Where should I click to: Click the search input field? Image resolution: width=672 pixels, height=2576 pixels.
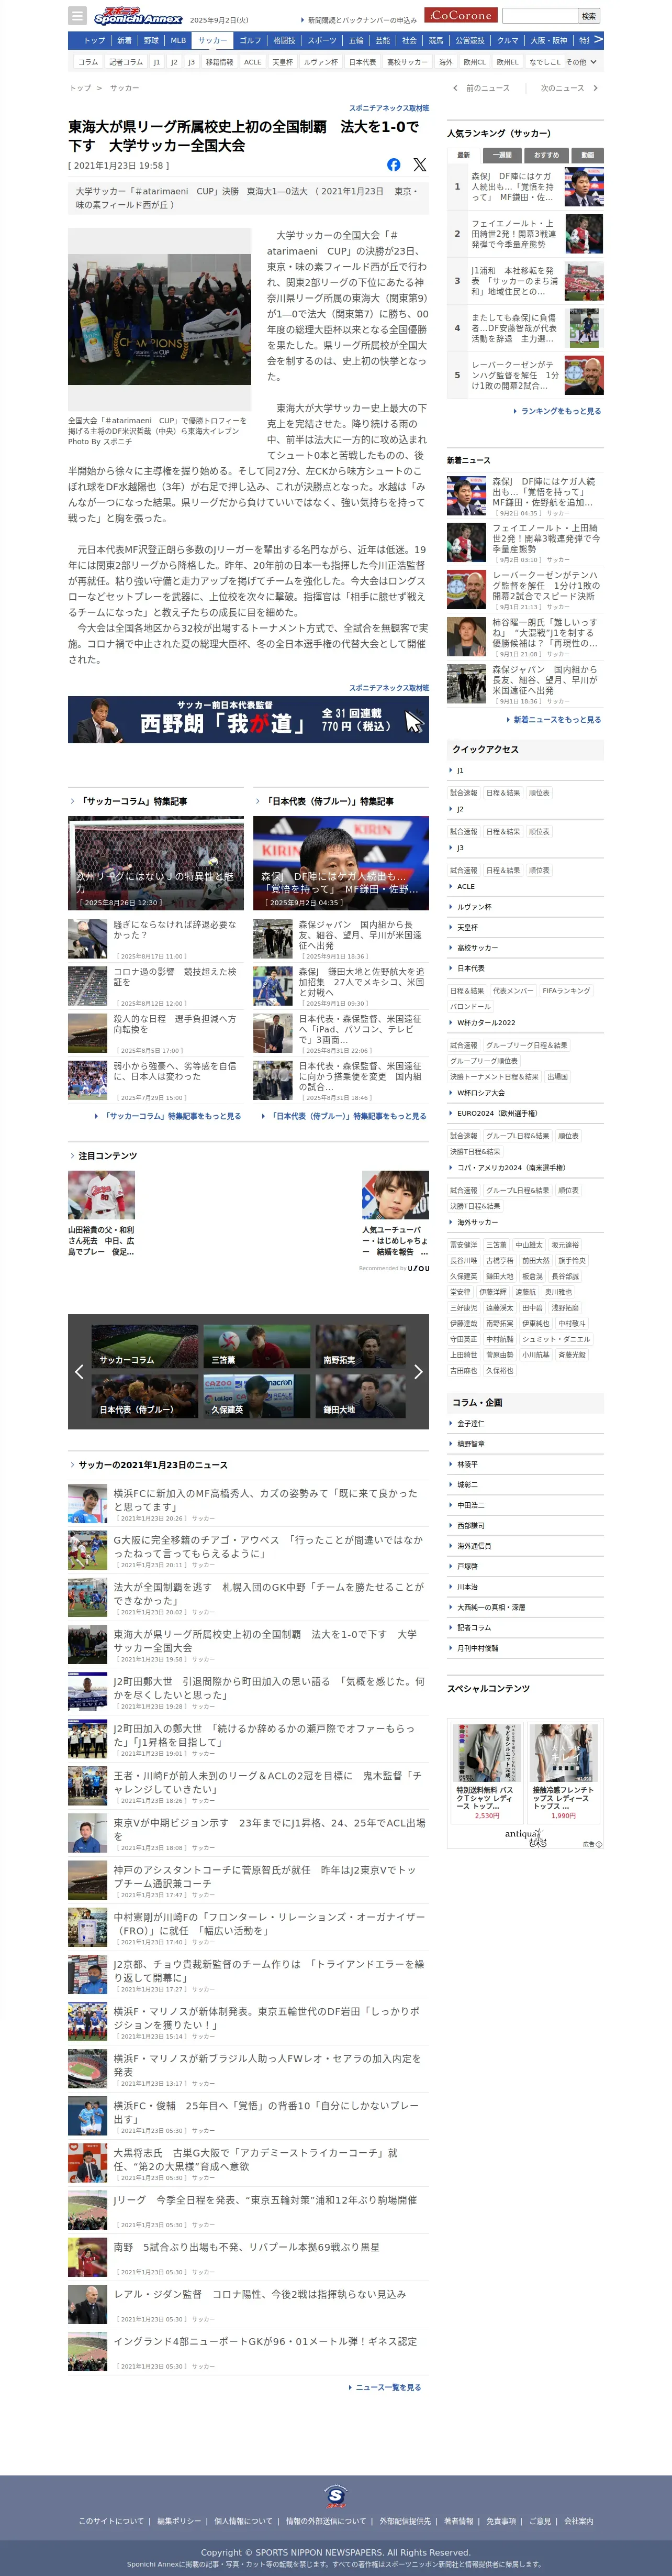[x=540, y=16]
